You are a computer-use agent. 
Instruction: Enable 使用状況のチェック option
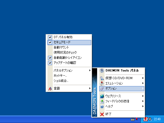pyautogui.click(x=69, y=53)
